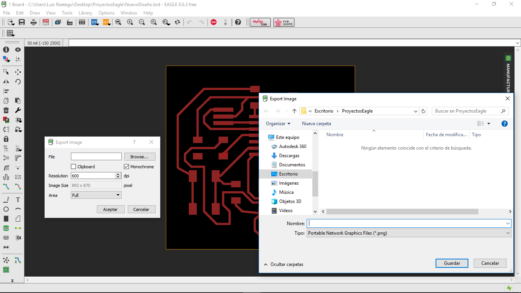The image size is (521, 293).
Task: Uncheck the Monochrome checkbox
Action: click(127, 167)
